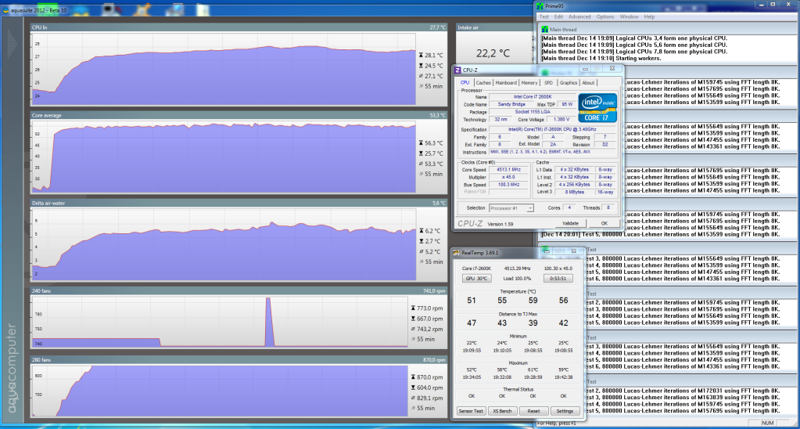Click the 240 fans chart header

pos(239,291)
